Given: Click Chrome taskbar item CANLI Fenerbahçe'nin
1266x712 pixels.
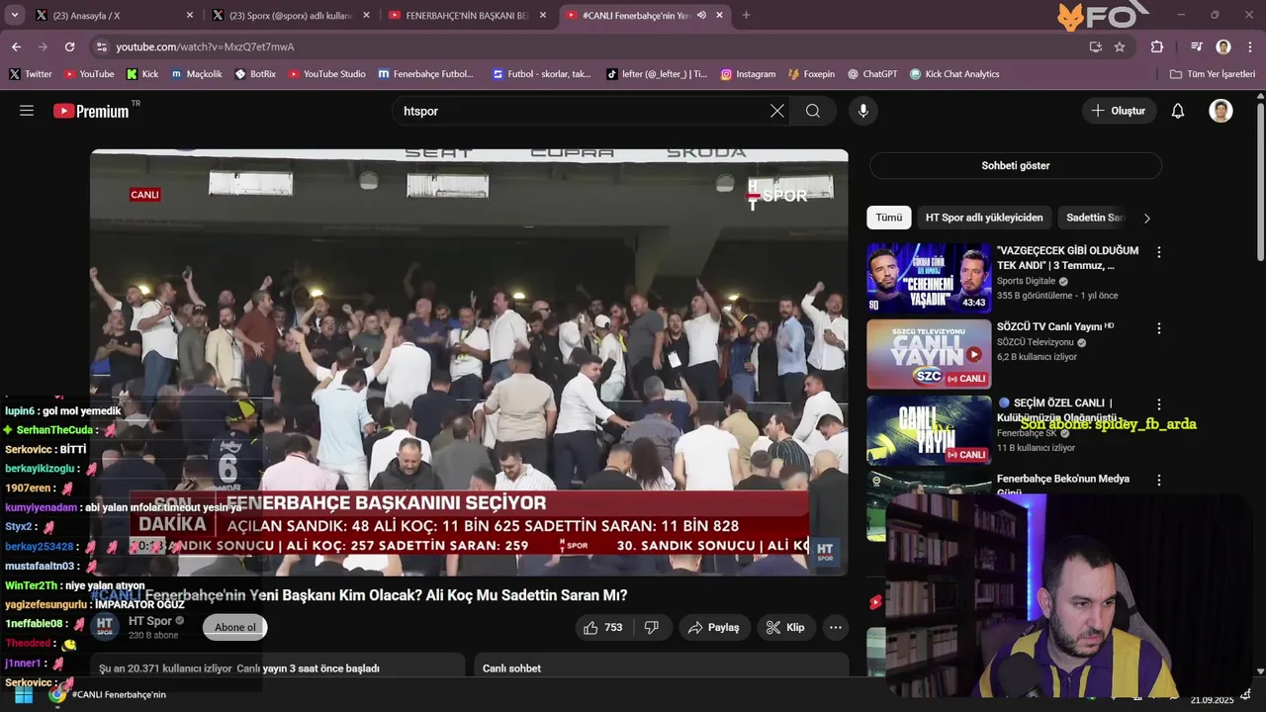Looking at the screenshot, I should pos(109,695).
